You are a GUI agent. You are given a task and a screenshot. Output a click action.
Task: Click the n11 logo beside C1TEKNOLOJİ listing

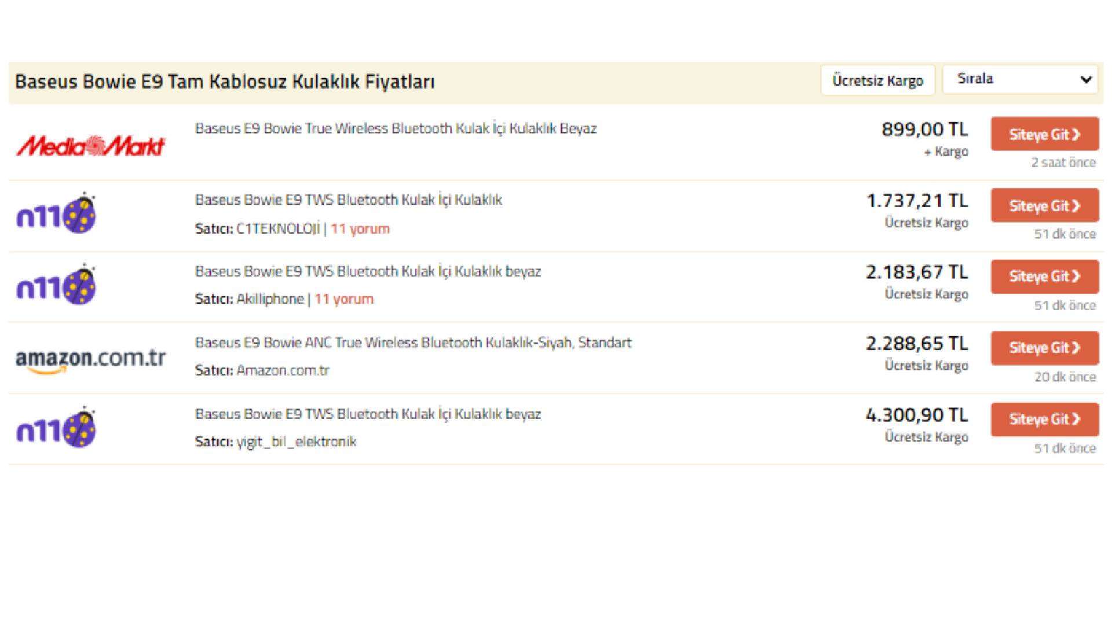click(56, 214)
